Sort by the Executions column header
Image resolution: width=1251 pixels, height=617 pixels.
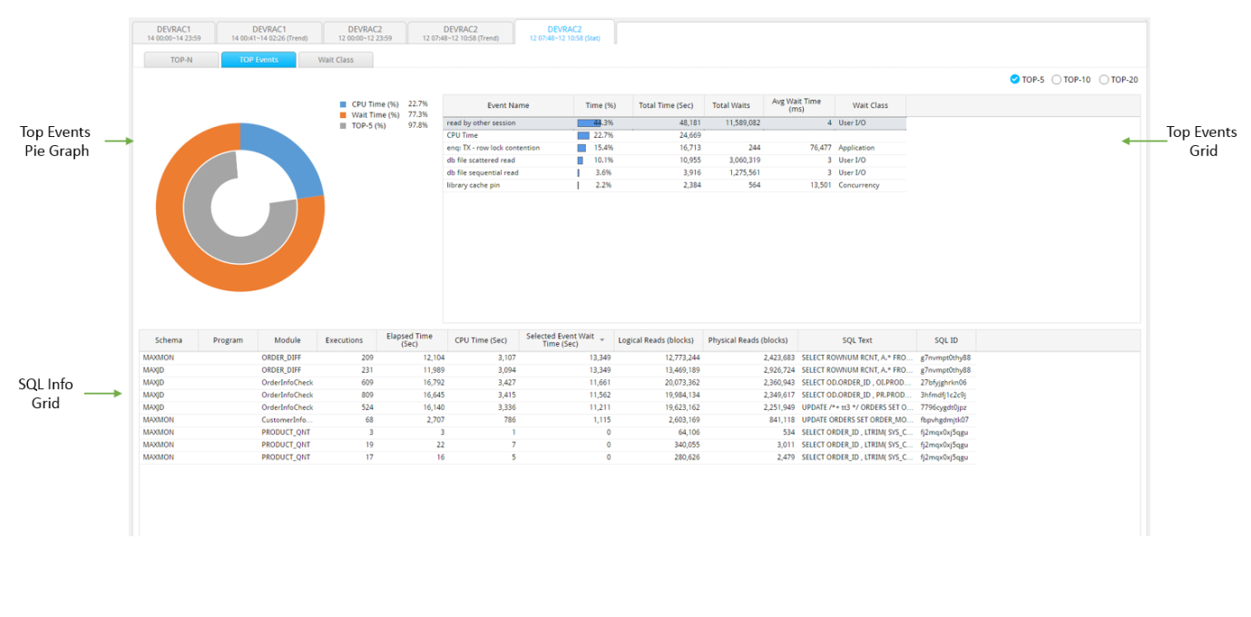[345, 340]
